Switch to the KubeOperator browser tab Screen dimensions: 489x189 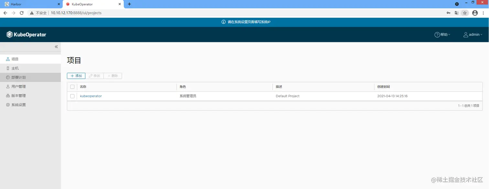[94, 4]
